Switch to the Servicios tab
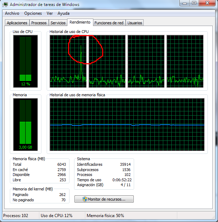The height and width of the screenshot is (222, 218). pyautogui.click(x=58, y=23)
